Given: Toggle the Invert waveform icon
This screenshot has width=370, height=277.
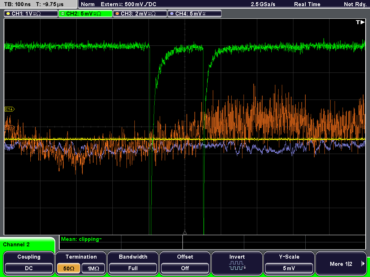Looking at the screenshot, I should [237, 265].
